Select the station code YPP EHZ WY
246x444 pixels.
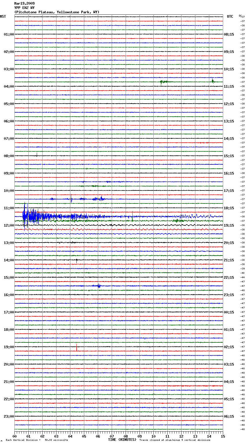(x=24, y=8)
